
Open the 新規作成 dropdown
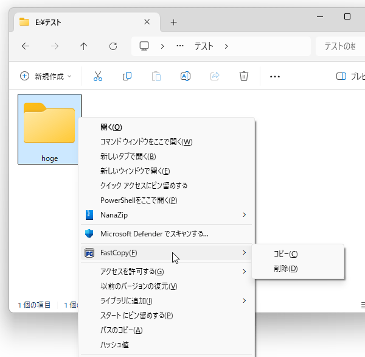(46, 76)
